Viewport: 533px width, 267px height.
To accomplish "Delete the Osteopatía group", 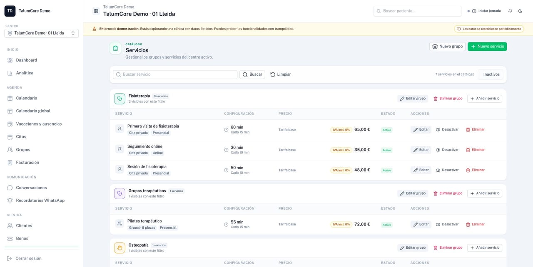I will coord(448,248).
